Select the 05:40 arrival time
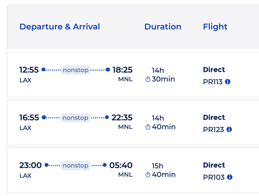This screenshot has height=196, width=259. (121, 165)
